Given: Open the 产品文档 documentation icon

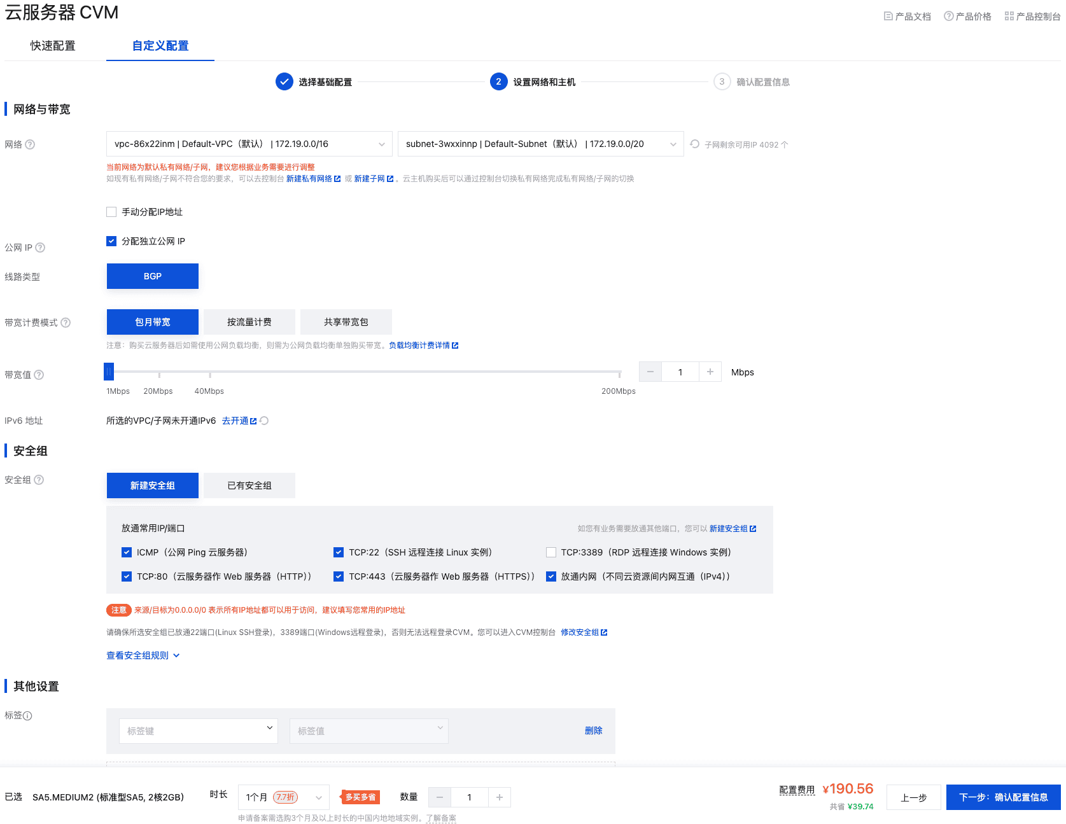Looking at the screenshot, I should tap(888, 16).
